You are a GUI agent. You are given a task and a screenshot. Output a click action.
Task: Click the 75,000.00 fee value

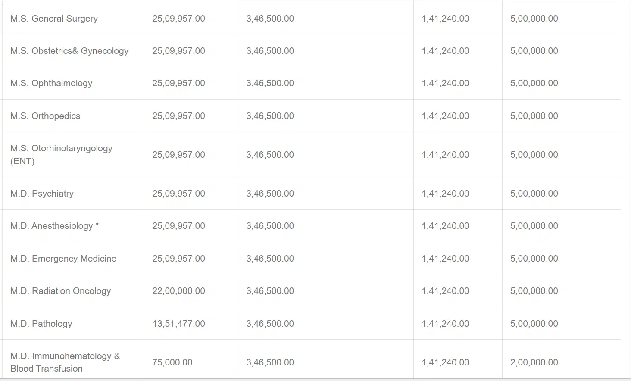point(172,362)
